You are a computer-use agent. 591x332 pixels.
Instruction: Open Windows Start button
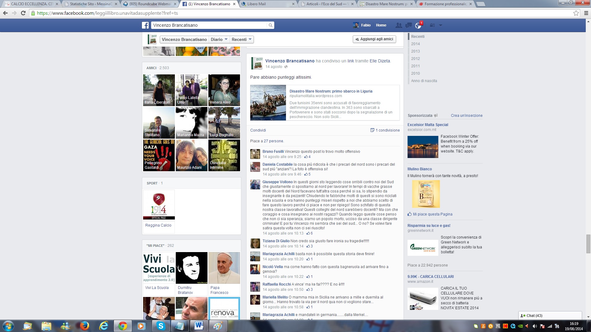(8, 326)
